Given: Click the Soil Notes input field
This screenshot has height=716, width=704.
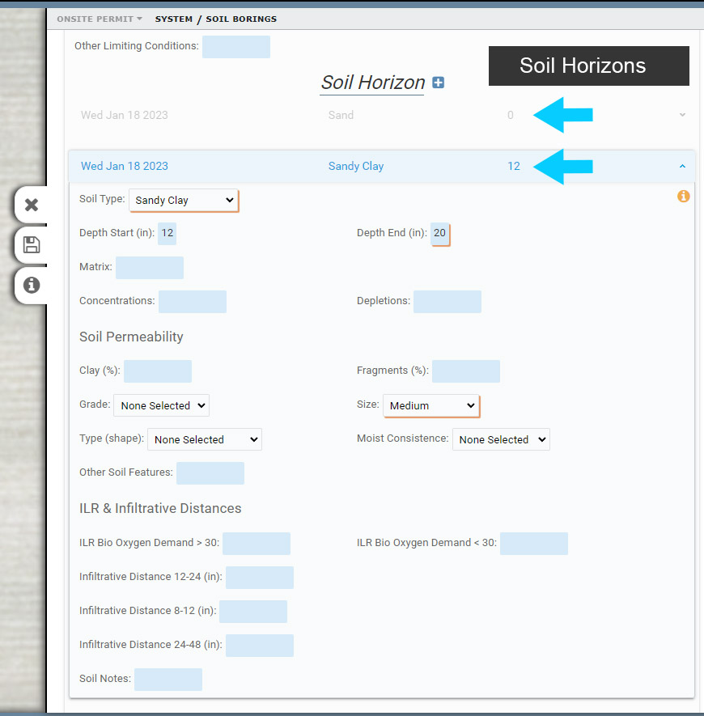Looking at the screenshot, I should [168, 680].
